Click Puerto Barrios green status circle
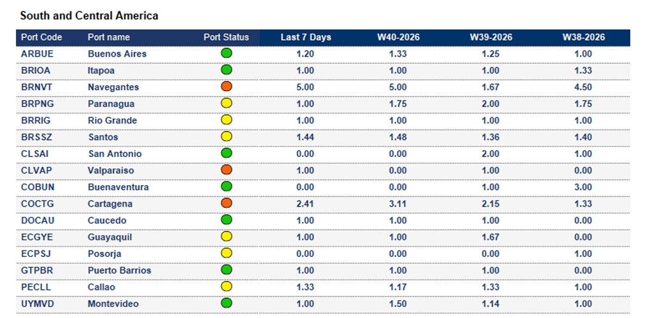 pos(226,270)
